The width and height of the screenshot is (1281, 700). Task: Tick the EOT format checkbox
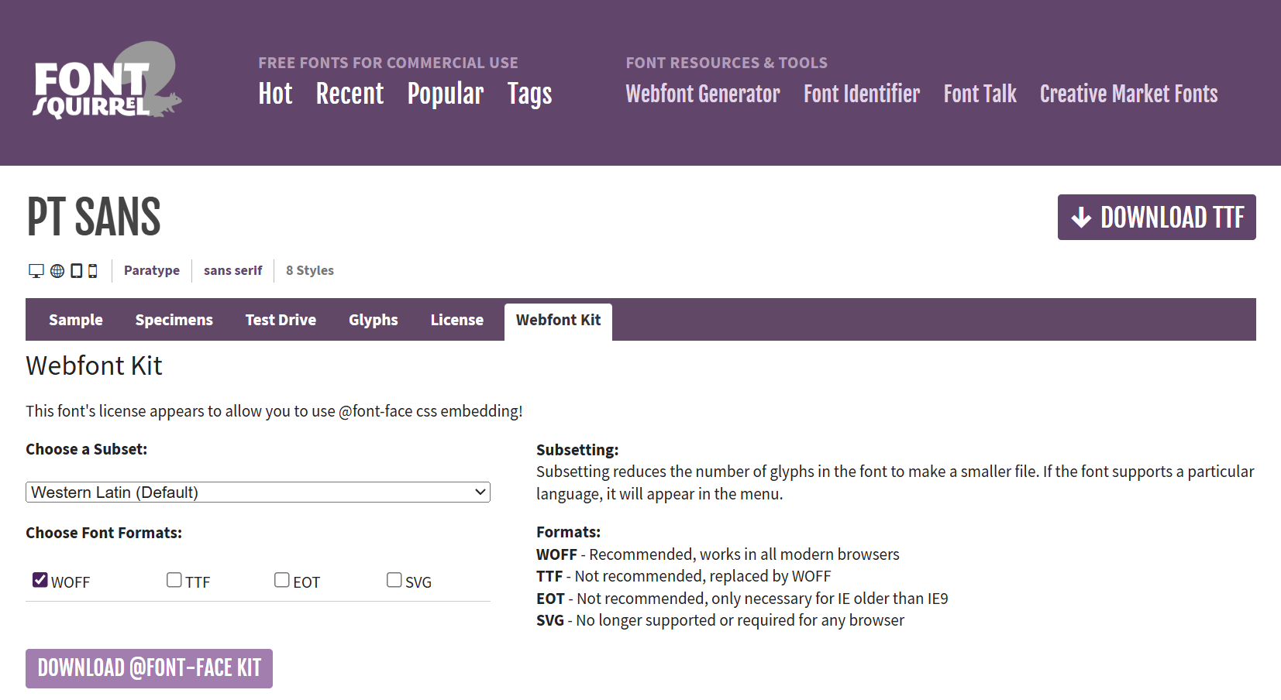(282, 580)
